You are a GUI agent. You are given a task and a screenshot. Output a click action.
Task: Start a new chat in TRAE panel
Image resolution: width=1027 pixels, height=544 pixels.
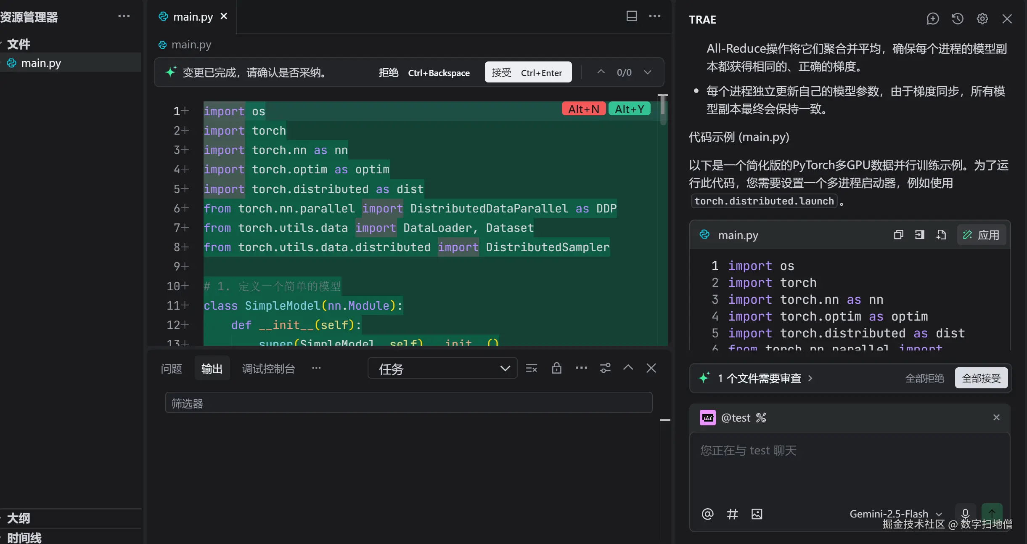(x=932, y=19)
